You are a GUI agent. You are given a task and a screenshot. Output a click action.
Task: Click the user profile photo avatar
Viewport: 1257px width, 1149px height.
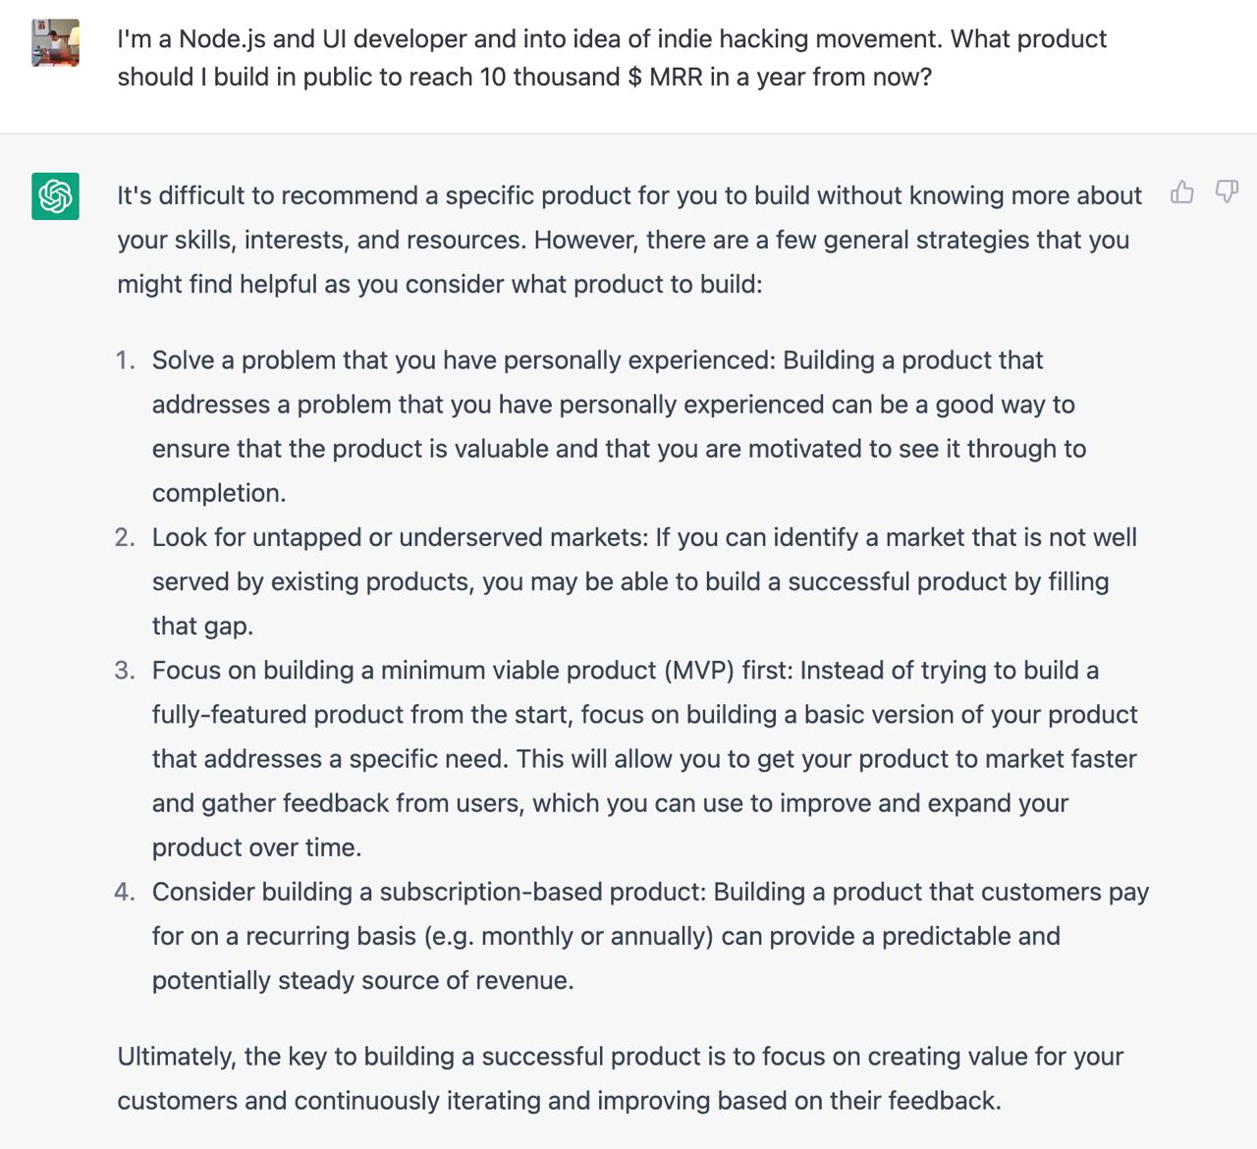[55, 42]
